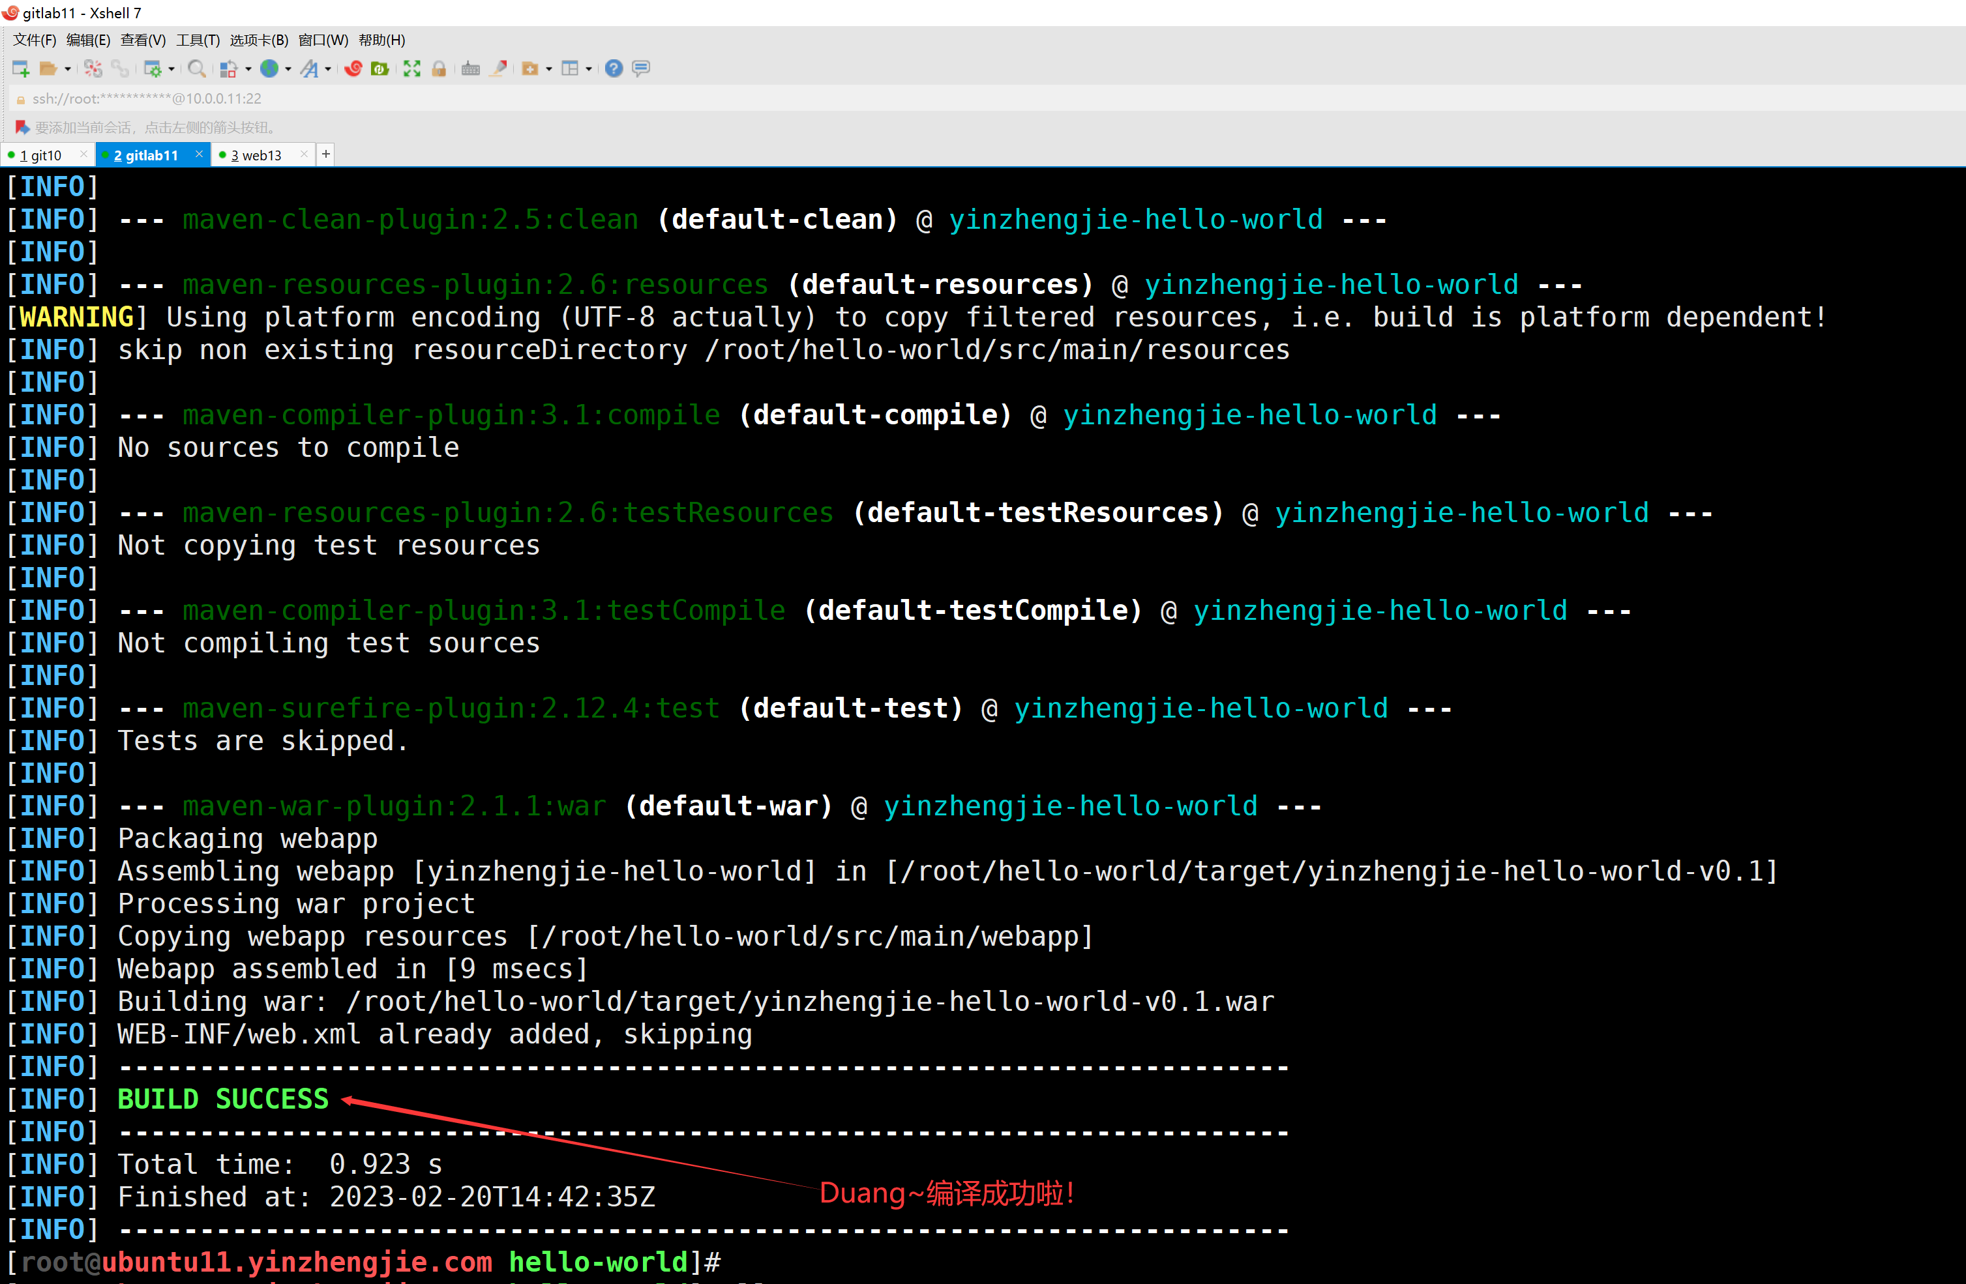This screenshot has width=1966, height=1284.
Task: Add a new tab with plus button
Action: [325, 154]
